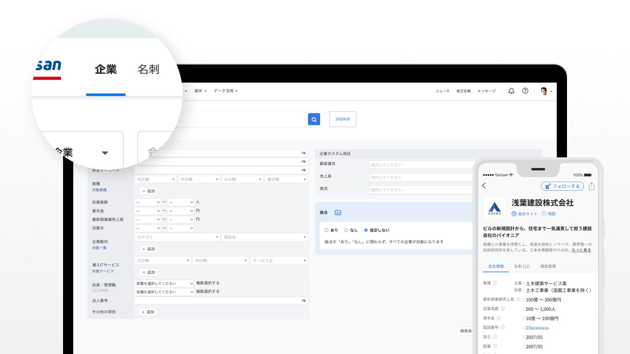Tap the 会社サイト link on phone
This screenshot has height=354, width=630.
point(524,214)
